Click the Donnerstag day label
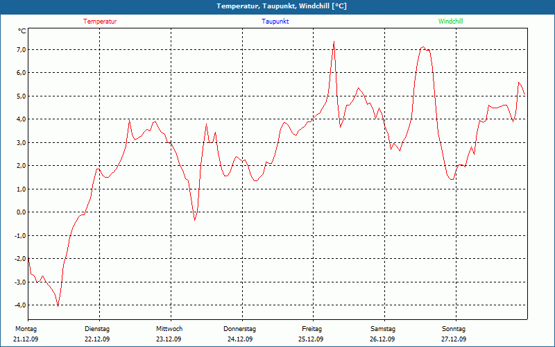 [239, 329]
